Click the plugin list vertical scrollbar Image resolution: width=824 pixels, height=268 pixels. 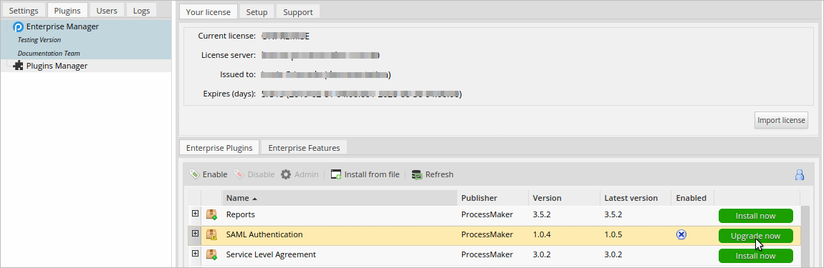click(x=805, y=236)
